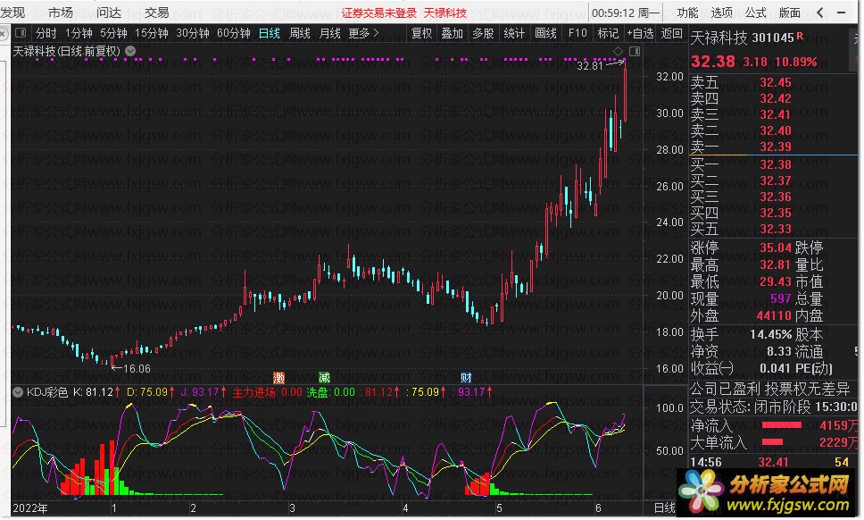Click the R badge next to 301045
864x520 pixels.
[800, 35]
